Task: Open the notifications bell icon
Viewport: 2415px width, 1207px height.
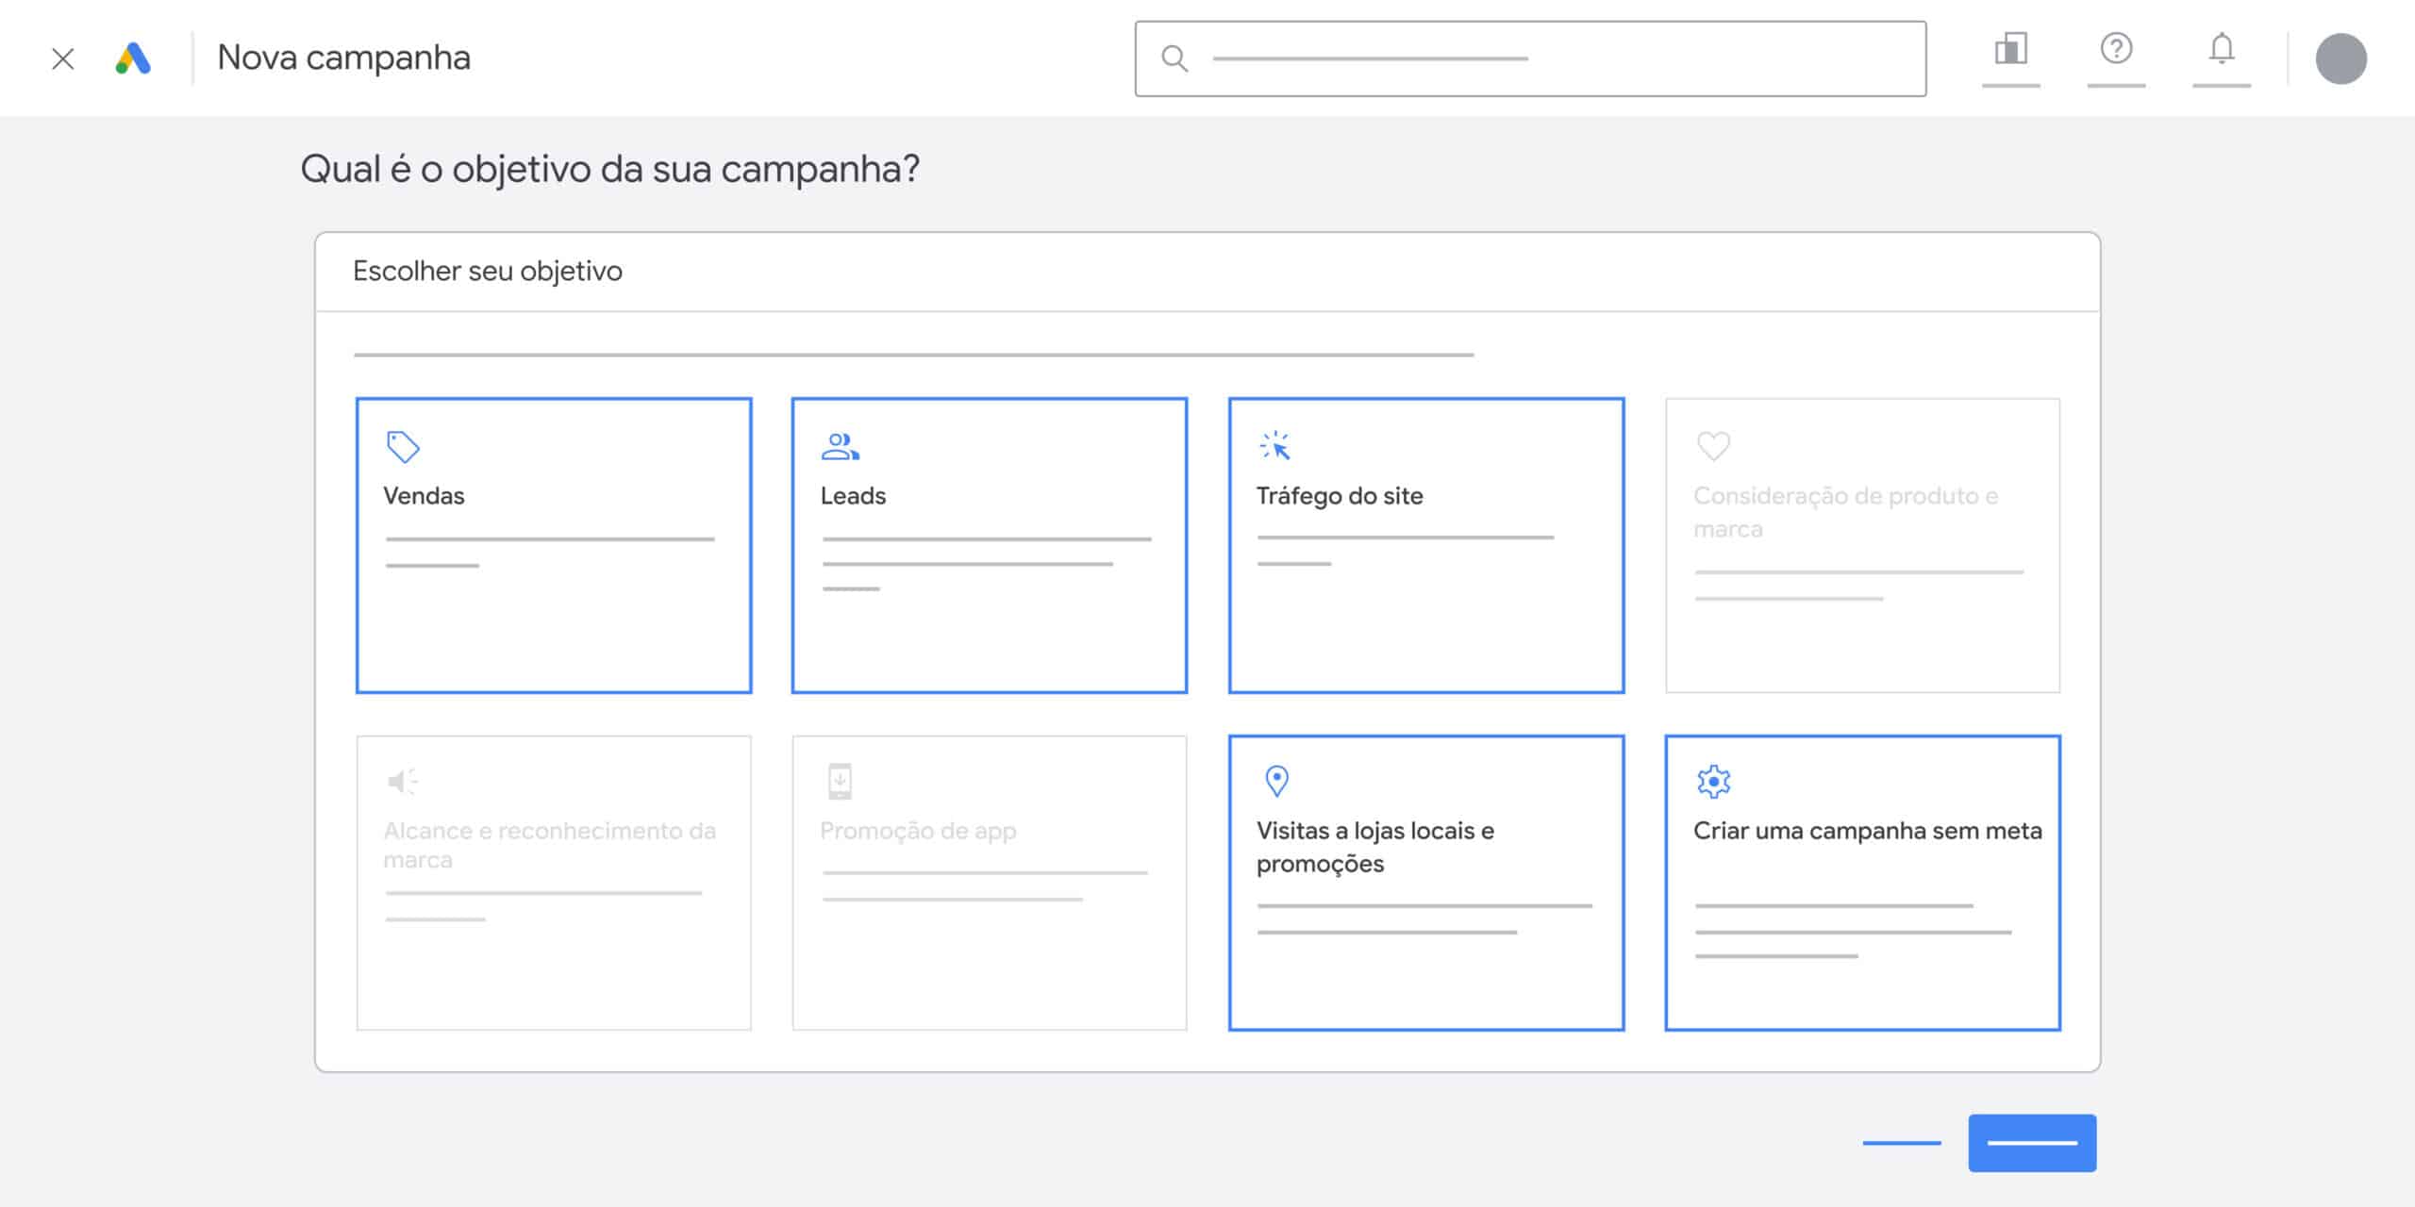Action: (2222, 49)
